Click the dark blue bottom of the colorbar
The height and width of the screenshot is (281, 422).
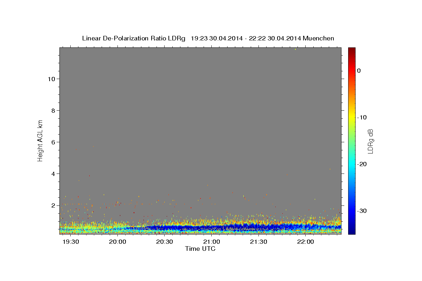352,231
